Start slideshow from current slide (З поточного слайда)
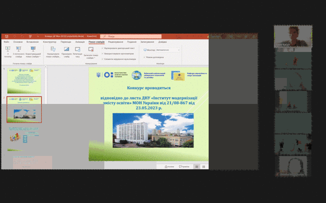326x203 pixels. click(x=18, y=52)
